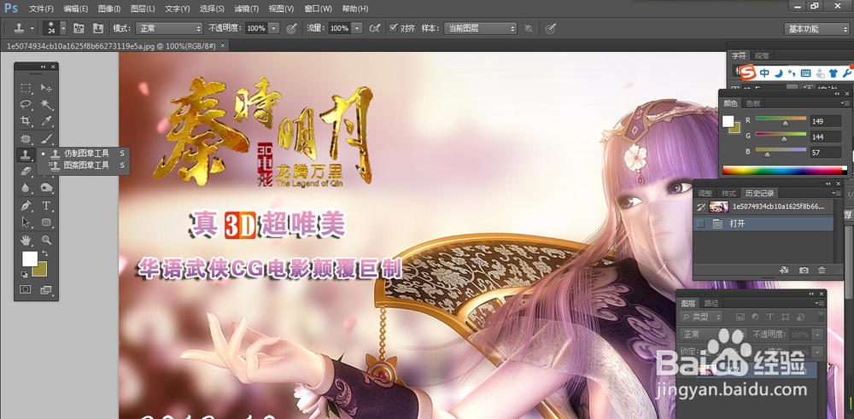This screenshot has height=419, width=854.
Task: Open the Brush panel toggle in options bar
Action: [79, 28]
